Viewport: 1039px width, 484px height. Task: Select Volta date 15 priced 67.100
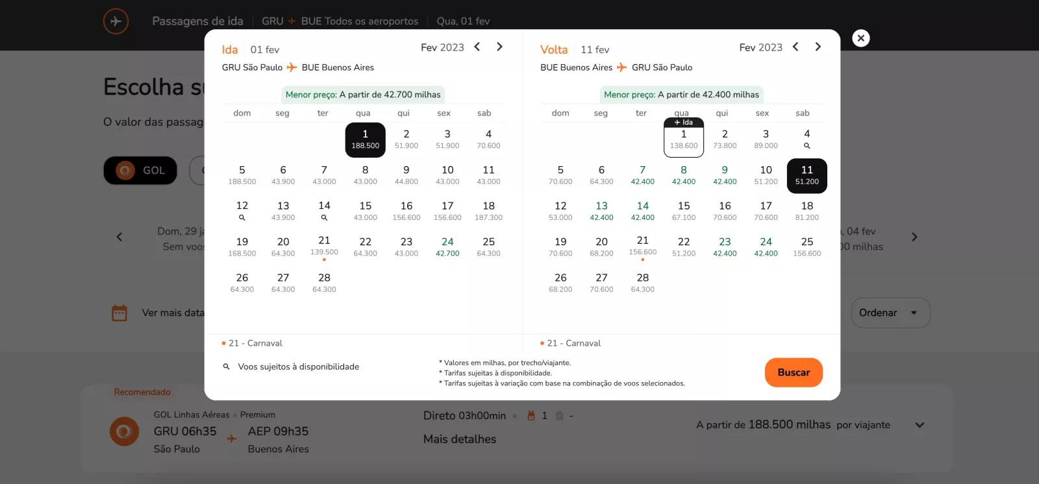pos(684,211)
